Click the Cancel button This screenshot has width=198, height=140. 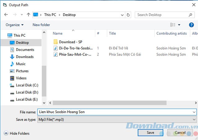pos(180,133)
